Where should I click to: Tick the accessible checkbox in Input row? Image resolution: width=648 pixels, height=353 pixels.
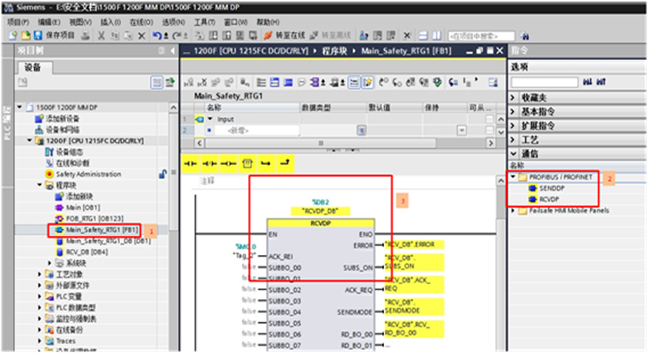coord(489,119)
